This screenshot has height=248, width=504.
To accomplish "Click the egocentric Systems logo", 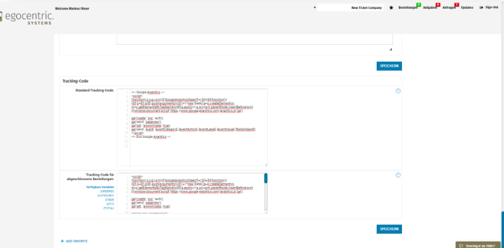I will 26,18.
